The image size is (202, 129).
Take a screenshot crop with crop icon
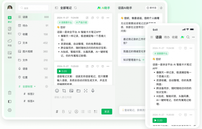[64, 91]
